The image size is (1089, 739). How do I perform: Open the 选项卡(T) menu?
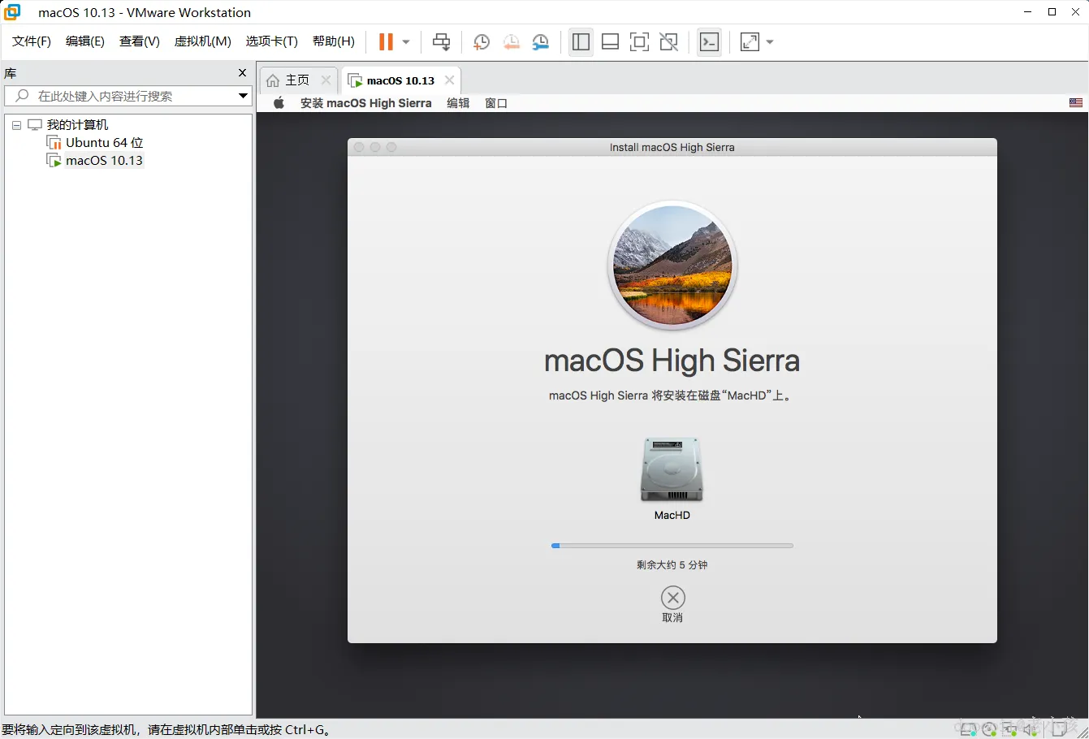pos(272,41)
